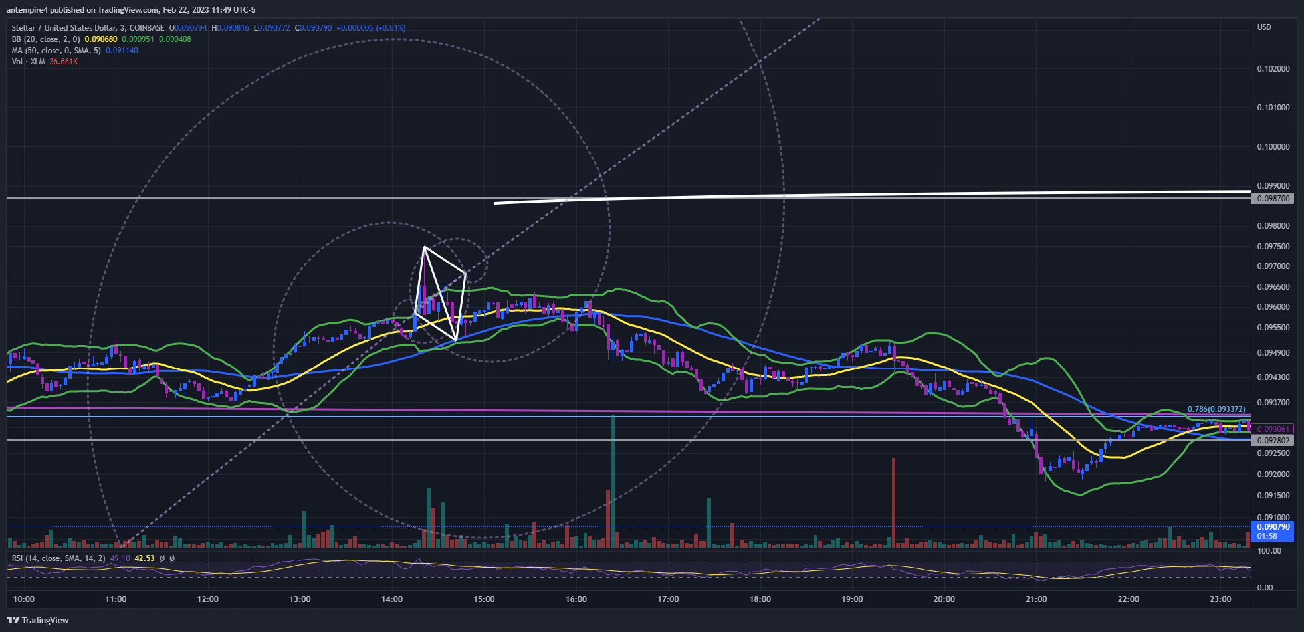Select the white quadrilateral drawing near 14:30

[440, 293]
